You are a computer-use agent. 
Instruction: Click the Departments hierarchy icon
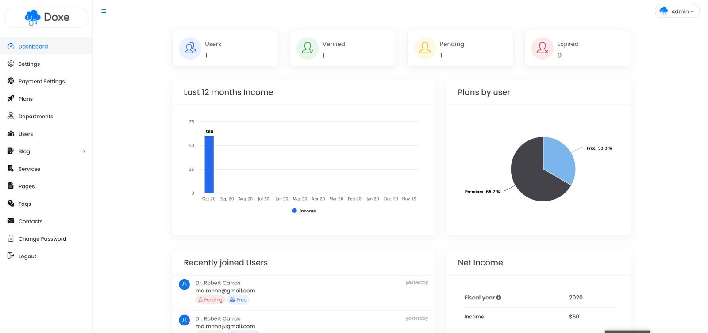tap(11, 116)
